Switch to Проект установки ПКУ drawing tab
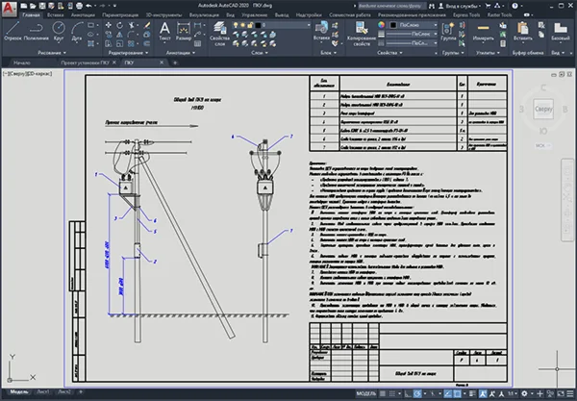 [x=85, y=63]
